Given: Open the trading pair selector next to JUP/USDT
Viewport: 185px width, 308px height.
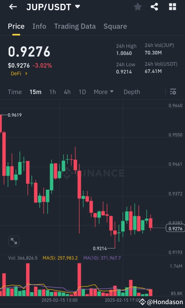Looking at the screenshot, I should tap(77, 7).
